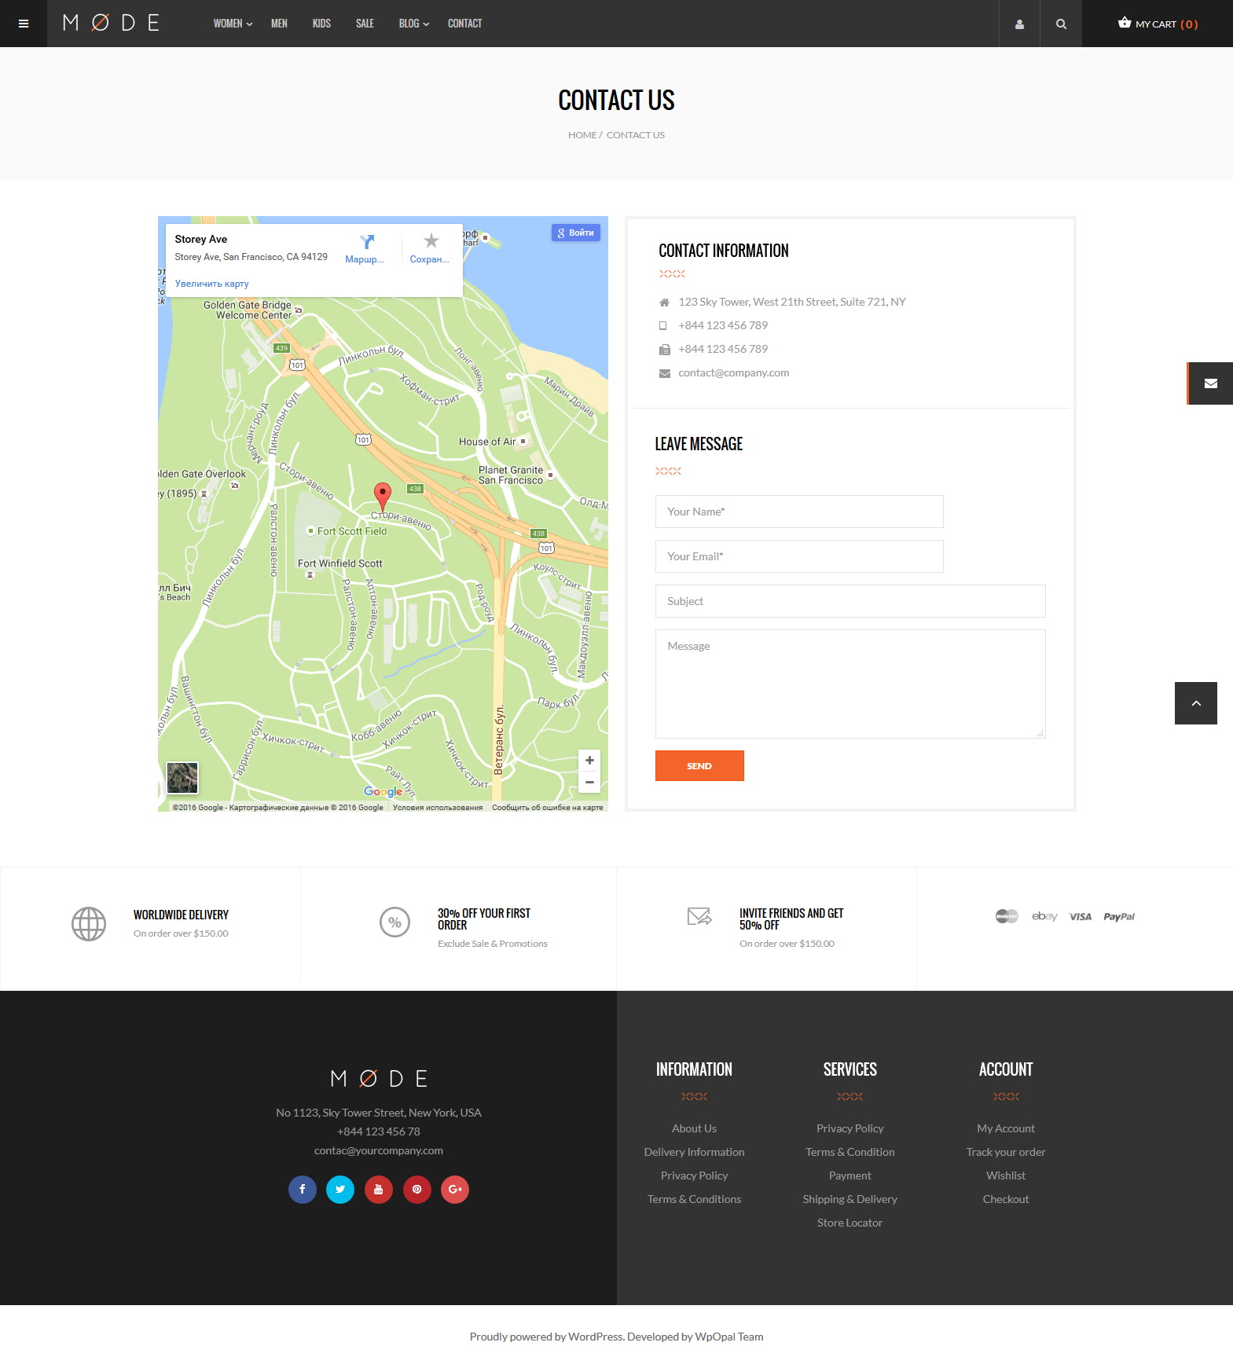
Task: Click the shopping basket cart icon
Action: pyautogui.click(x=1125, y=23)
